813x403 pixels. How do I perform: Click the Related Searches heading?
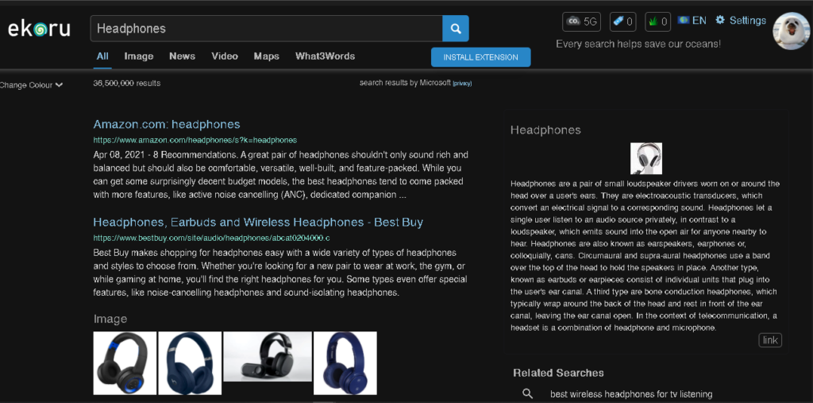(558, 373)
